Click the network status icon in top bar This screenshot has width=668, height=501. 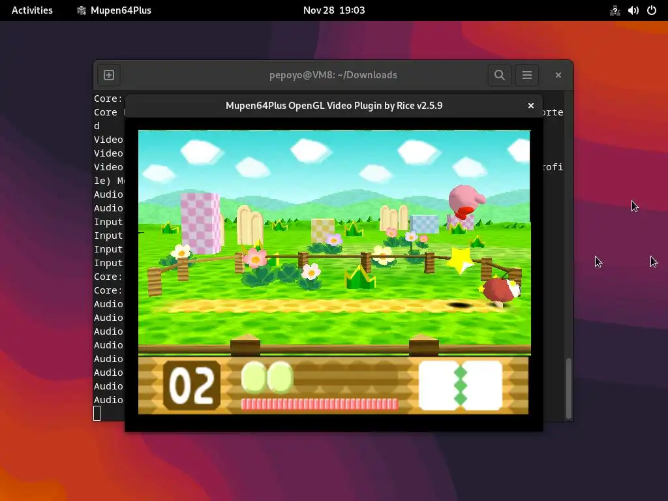click(615, 10)
